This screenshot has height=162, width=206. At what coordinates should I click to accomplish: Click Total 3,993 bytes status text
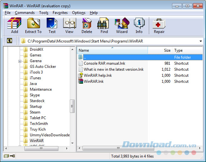click(132, 156)
